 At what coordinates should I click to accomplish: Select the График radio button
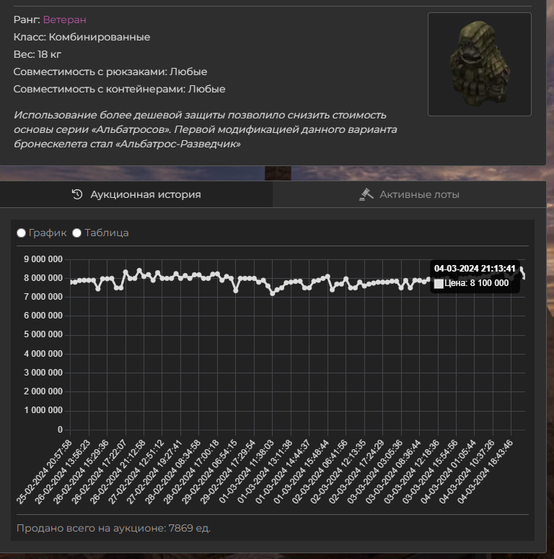(22, 233)
